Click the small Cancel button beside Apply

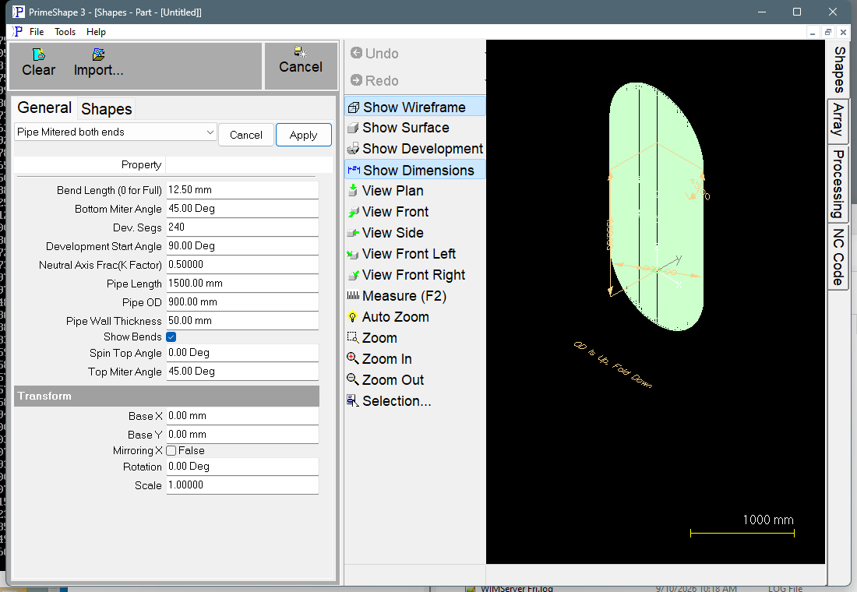click(246, 135)
